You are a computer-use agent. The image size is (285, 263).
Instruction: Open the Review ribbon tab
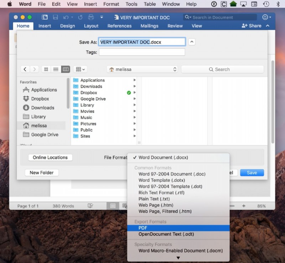pyautogui.click(x=175, y=26)
